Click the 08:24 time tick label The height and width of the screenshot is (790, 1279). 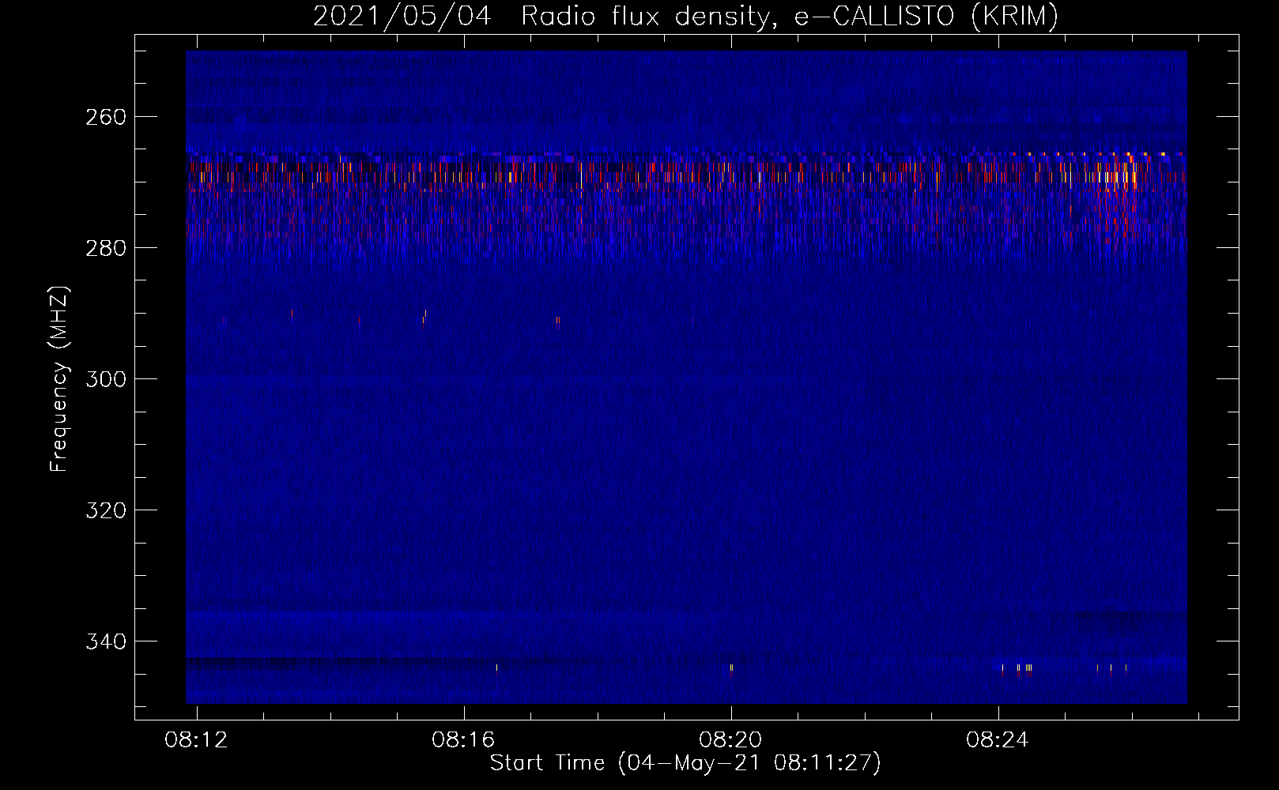pyautogui.click(x=998, y=739)
